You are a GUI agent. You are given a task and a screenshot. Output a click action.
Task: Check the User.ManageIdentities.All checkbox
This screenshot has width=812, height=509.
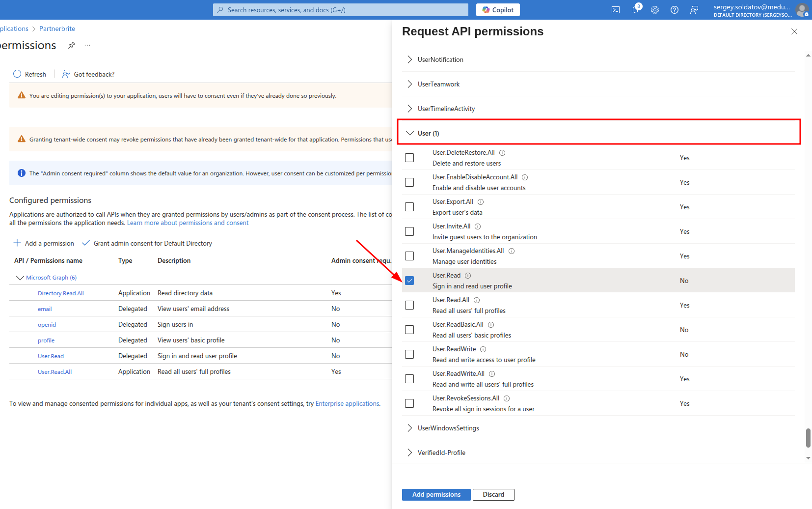[x=409, y=256]
